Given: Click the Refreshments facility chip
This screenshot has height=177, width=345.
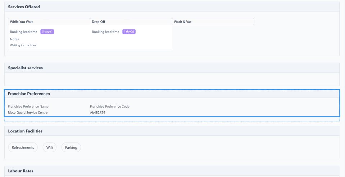Looking at the screenshot, I should tap(23, 148).
